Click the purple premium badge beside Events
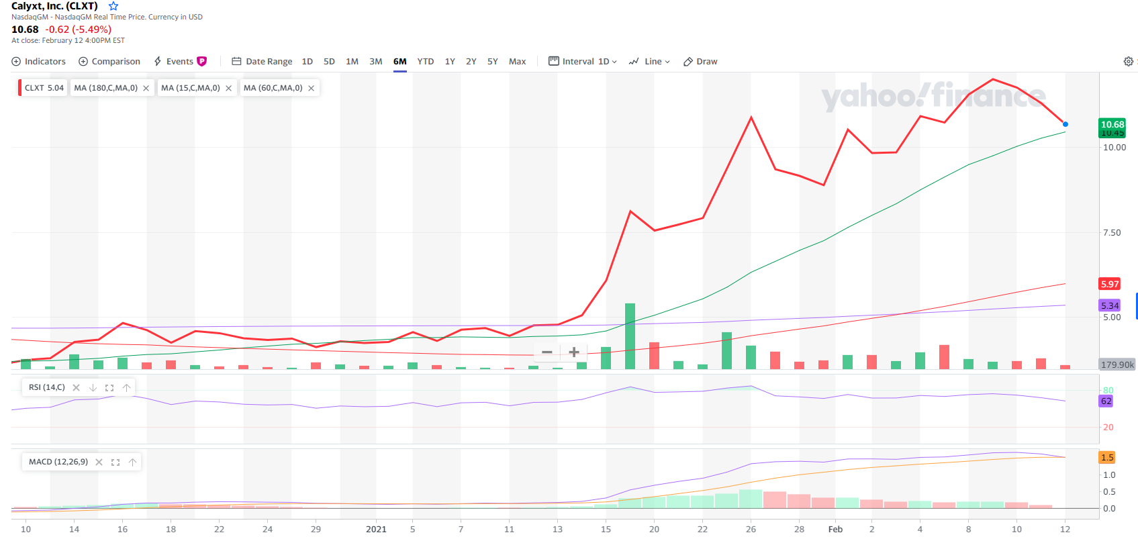1138x543 pixels. click(201, 61)
